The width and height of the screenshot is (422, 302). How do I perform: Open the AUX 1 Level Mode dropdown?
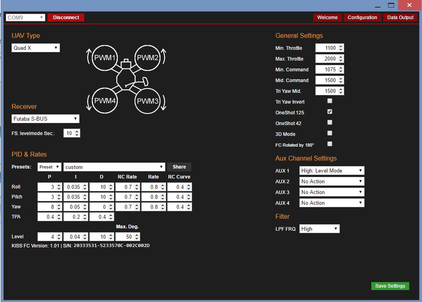(x=332, y=171)
